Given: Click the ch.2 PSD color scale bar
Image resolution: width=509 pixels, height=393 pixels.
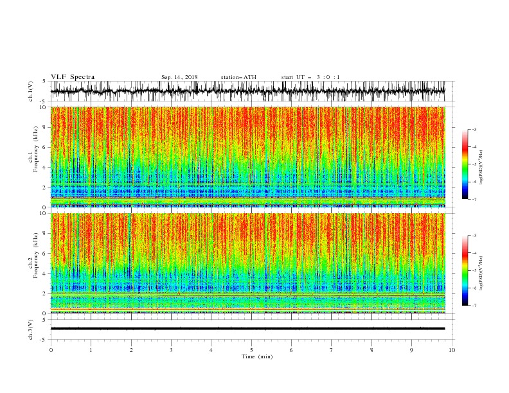Looking at the screenshot, I should pyautogui.click(x=465, y=270).
